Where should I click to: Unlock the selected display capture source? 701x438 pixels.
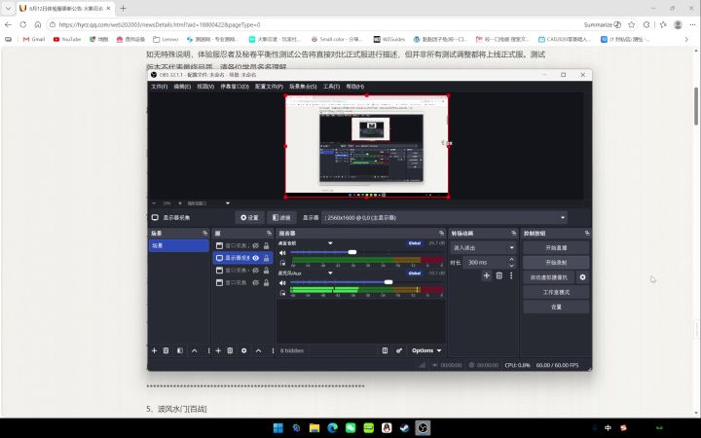267,258
